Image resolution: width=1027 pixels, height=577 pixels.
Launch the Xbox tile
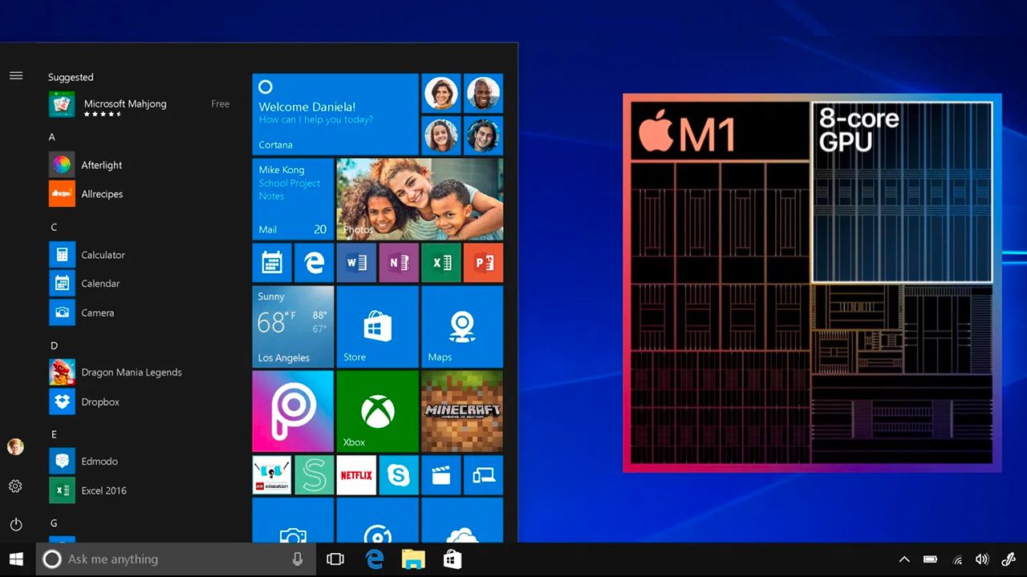point(378,411)
